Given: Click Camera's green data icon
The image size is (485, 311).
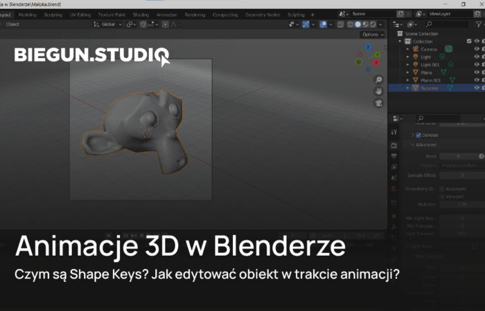Looking at the screenshot, I should click(x=448, y=49).
